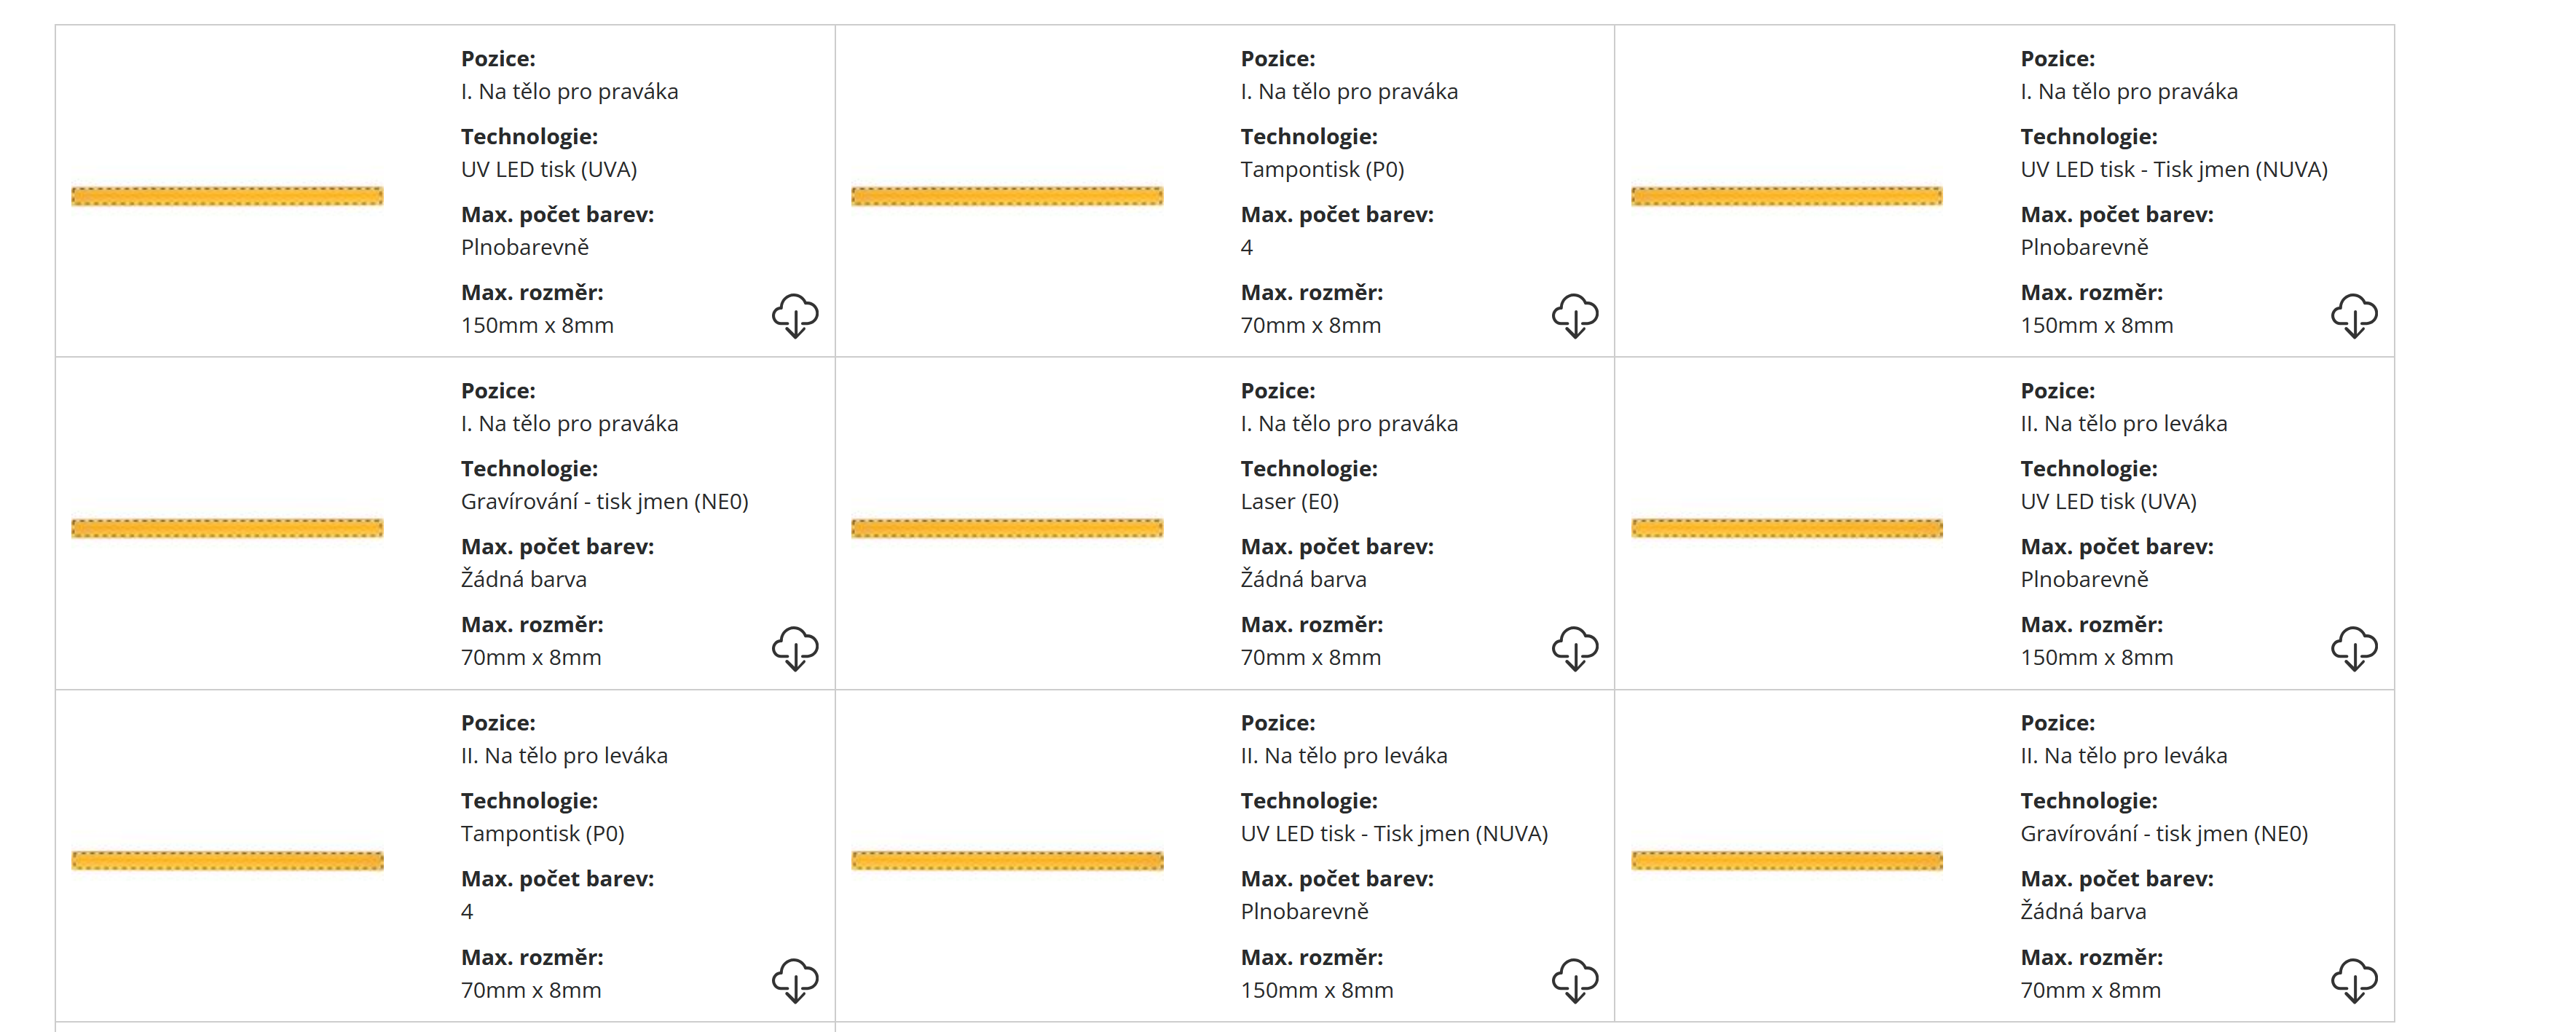Viewport: 2576px width, 1032px height.
Task: Download left-hand UV LED tisk (UVA) template
Action: (x=2354, y=648)
